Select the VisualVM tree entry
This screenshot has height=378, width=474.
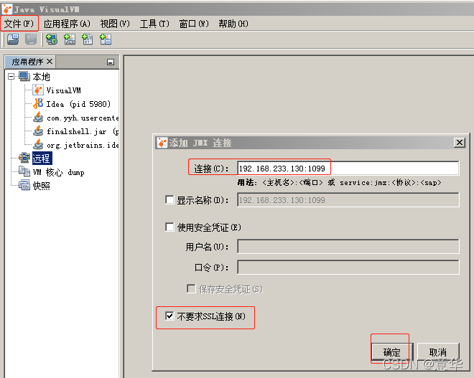pos(63,90)
